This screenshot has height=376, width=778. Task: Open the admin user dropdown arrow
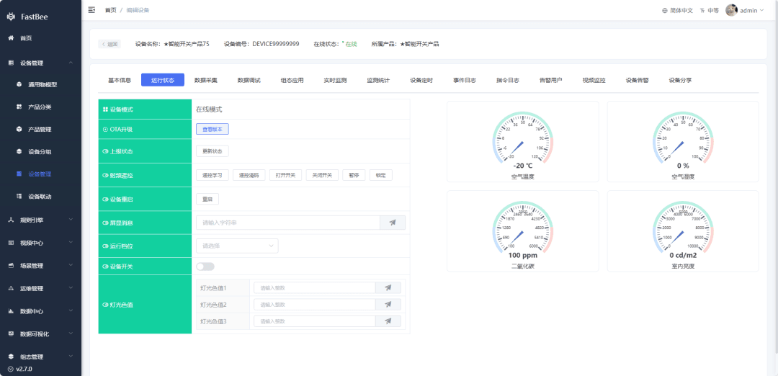pos(761,10)
